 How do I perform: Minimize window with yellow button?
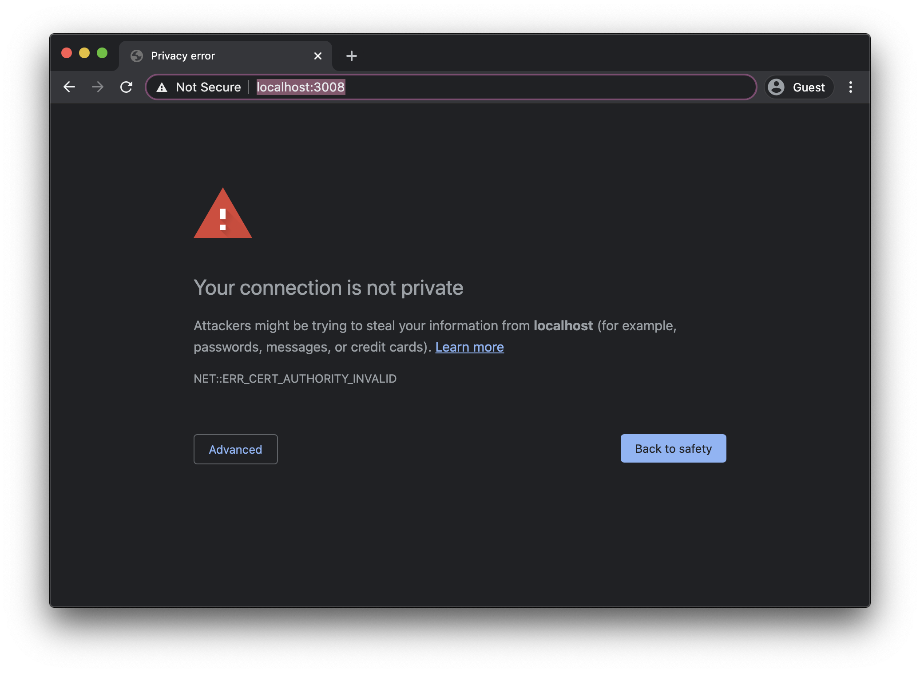point(84,53)
